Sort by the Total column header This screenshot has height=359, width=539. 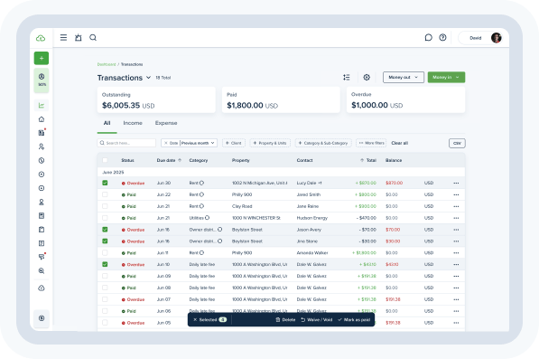point(368,160)
